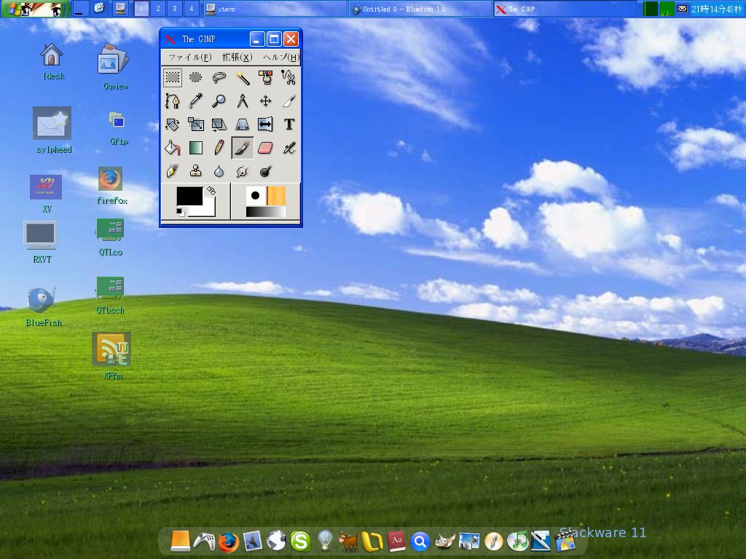
Task: Select the Rectangle Select tool
Action: pos(173,77)
